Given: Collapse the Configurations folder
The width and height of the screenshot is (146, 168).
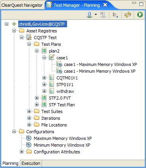Looking at the screenshot, I should 14,132.
